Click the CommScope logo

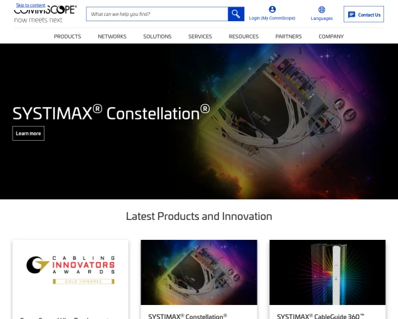click(x=45, y=14)
